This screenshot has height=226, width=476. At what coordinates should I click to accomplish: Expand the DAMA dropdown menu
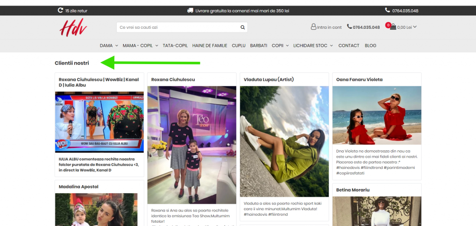click(x=109, y=45)
